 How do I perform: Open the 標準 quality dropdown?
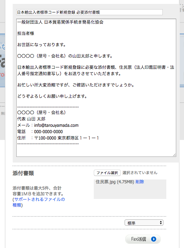coord(144,223)
